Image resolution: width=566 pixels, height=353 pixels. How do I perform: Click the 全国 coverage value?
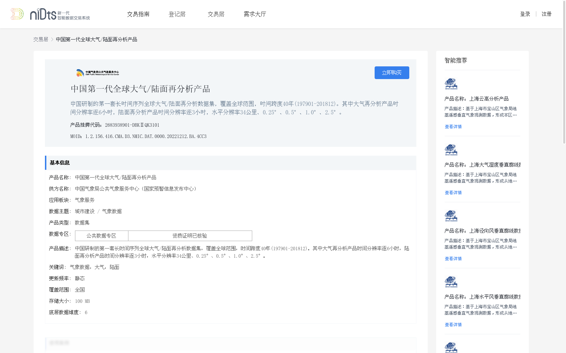pos(80,290)
